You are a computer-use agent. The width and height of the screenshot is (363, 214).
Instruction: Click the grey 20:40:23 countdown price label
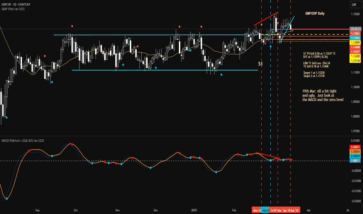(x=355, y=29)
